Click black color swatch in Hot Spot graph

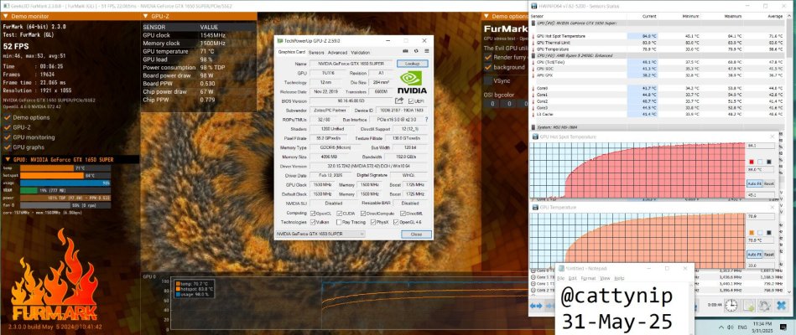tap(769, 162)
